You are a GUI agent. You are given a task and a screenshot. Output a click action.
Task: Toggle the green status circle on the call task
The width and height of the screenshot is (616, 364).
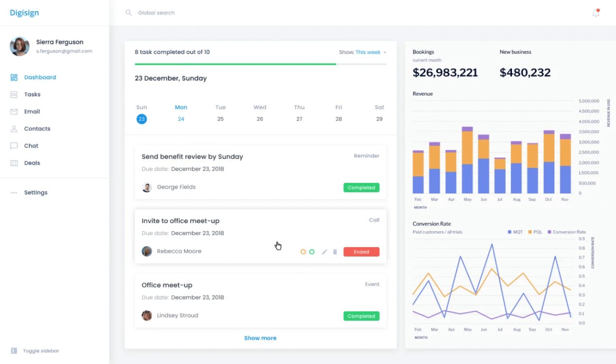312,251
